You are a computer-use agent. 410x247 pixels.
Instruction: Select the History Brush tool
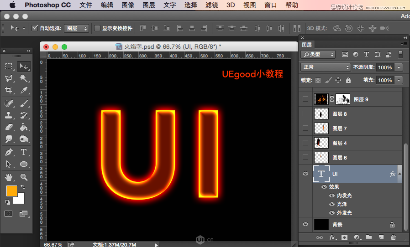click(x=24, y=115)
